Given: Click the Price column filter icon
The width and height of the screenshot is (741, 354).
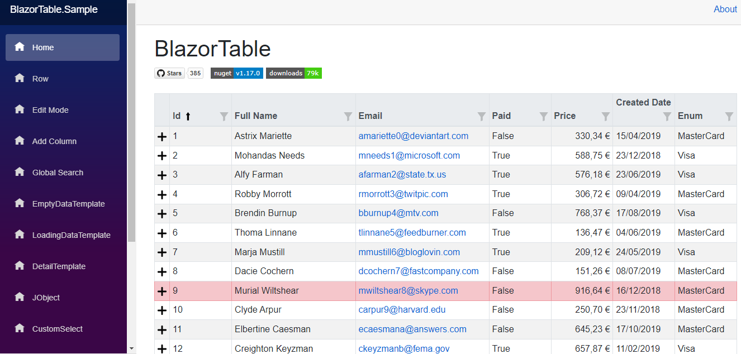Looking at the screenshot, I should pos(606,116).
